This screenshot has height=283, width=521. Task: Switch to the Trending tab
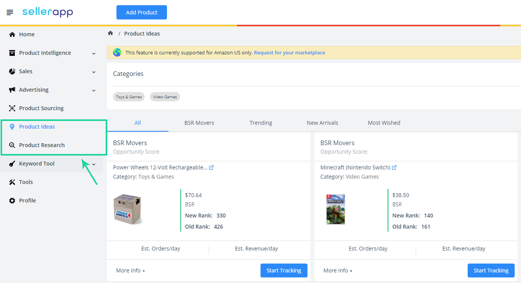261,123
